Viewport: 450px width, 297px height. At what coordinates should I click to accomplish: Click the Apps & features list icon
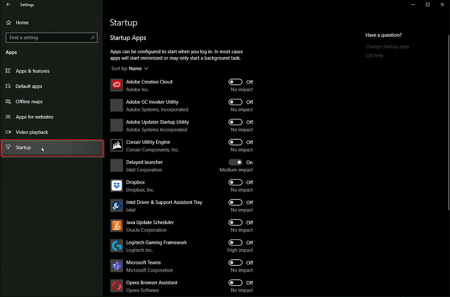(8, 71)
